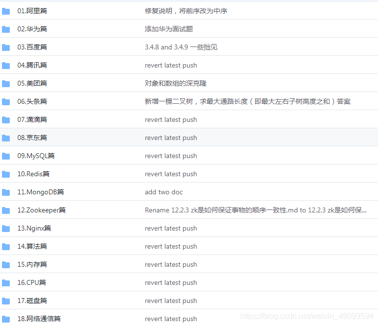Click folder icon for 12.Zookeeper篇
The width and height of the screenshot is (378, 325).
click(x=6, y=210)
